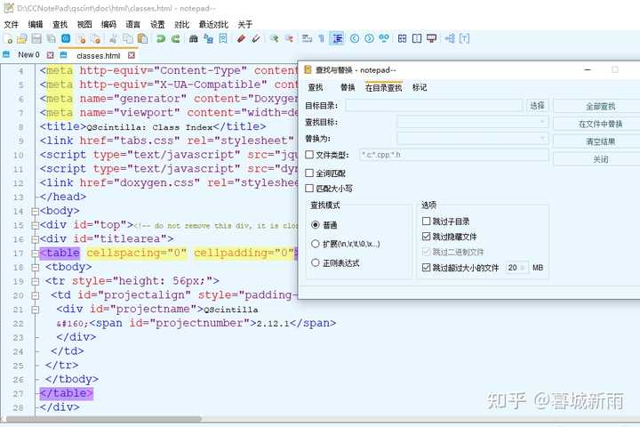Show all characters with pilcrow icon
The height and width of the screenshot is (427, 640).
coord(322,39)
